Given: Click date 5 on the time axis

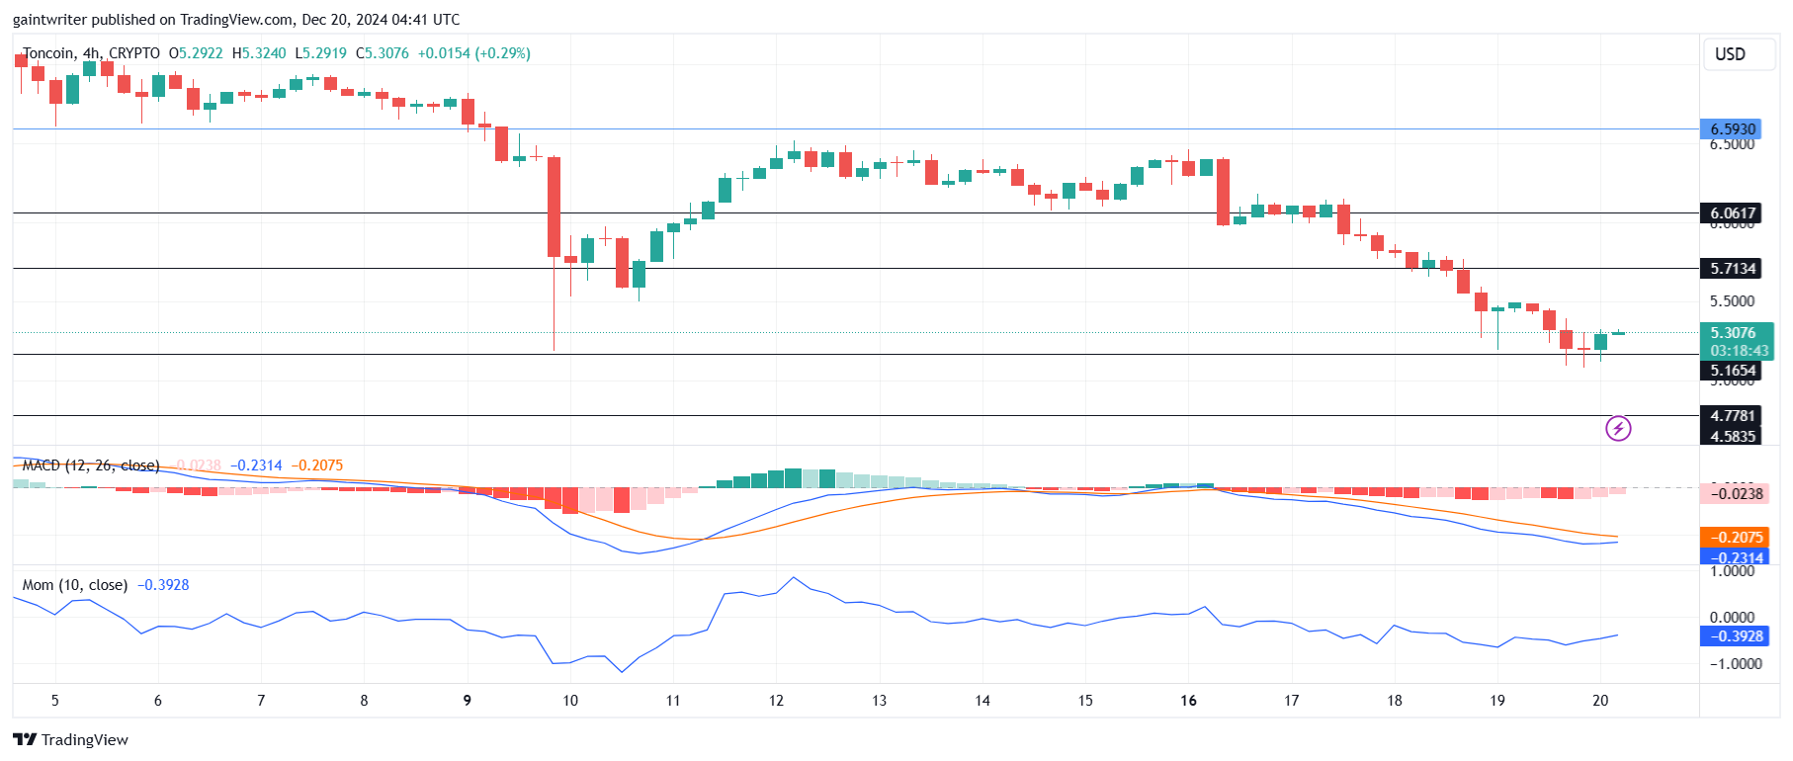Looking at the screenshot, I should [55, 701].
